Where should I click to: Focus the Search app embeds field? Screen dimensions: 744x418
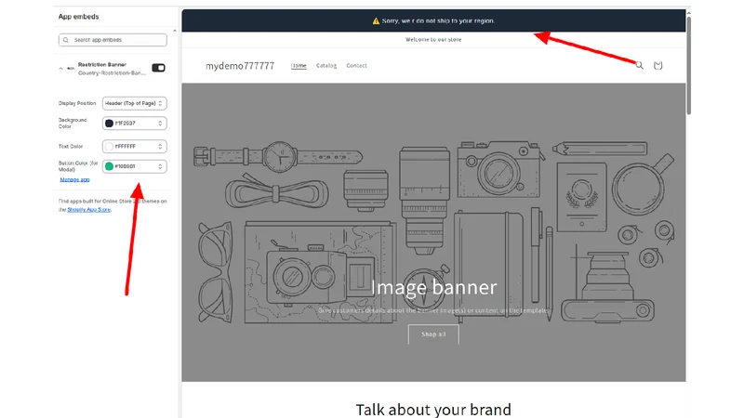click(x=113, y=40)
